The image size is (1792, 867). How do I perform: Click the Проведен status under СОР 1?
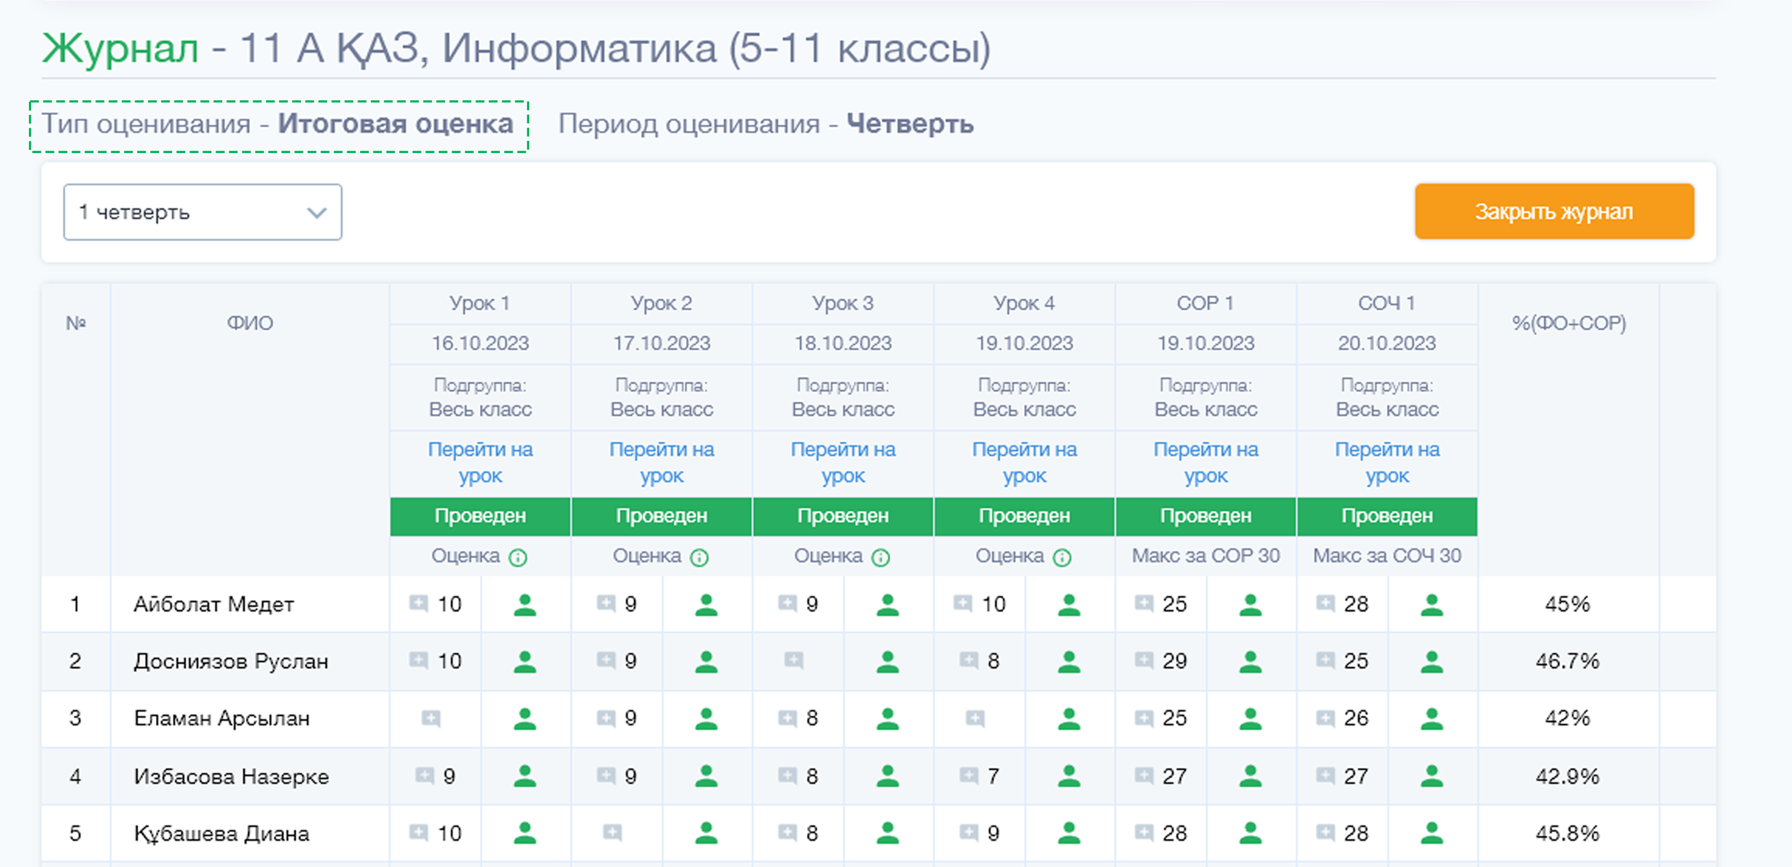1205,516
